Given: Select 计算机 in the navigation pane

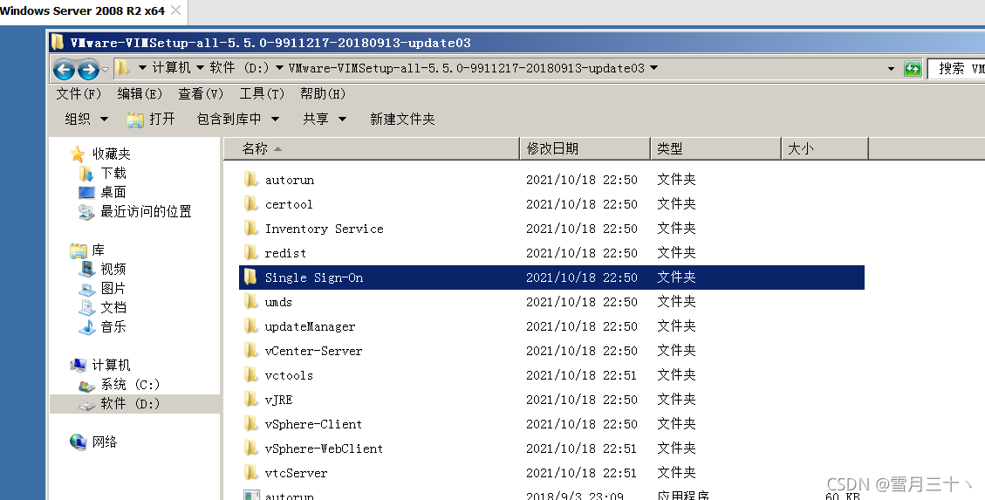Looking at the screenshot, I should [111, 365].
